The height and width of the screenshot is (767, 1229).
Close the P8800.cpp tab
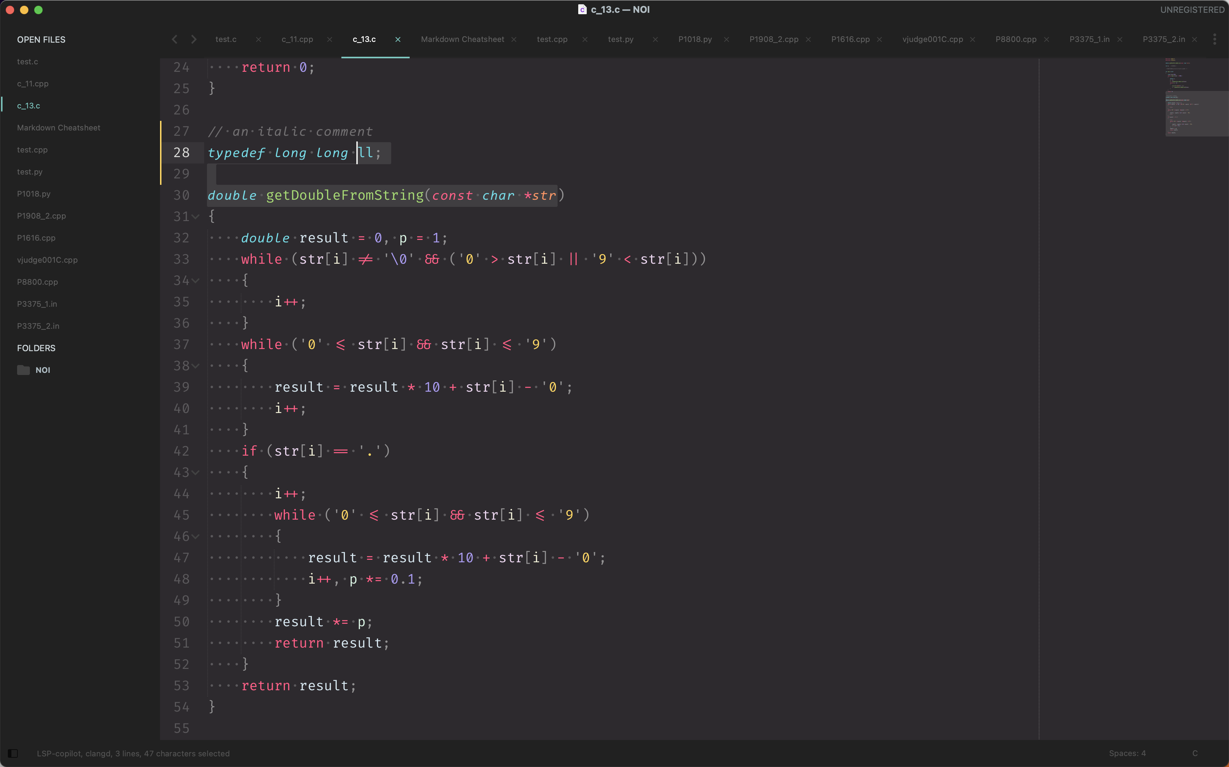point(1046,39)
